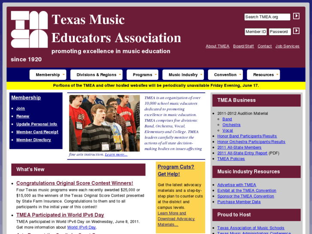This screenshot has width=312, height=234.
Task: Open Honor Band Participants/Results link
Action: (247, 136)
